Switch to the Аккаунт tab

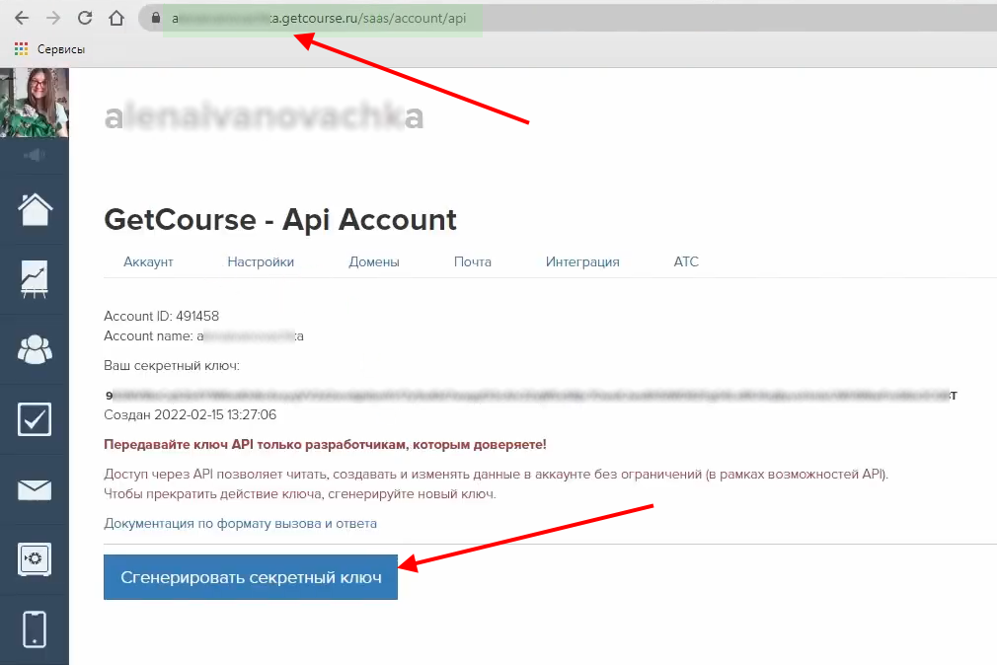(x=148, y=261)
